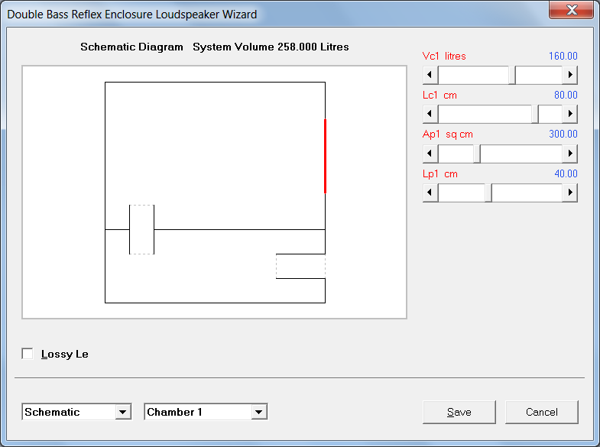Click the red driver line in schematic
Screen dimensions: 600x447
(326, 156)
